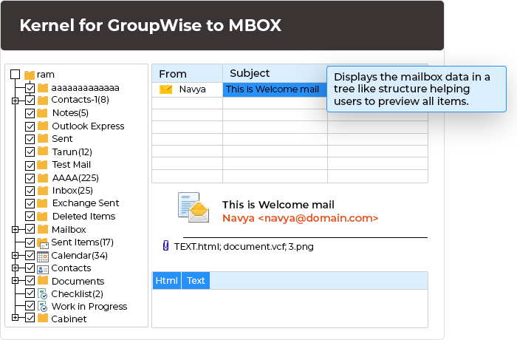Image resolution: width=517 pixels, height=340 pixels.
Task: Click the Sent Items(17) mail folder icon
Action: [43, 243]
